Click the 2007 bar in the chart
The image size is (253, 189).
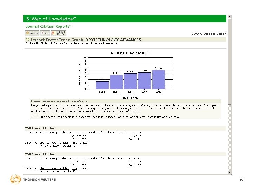click(144, 81)
